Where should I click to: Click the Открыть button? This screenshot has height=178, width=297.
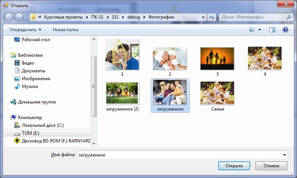click(234, 166)
